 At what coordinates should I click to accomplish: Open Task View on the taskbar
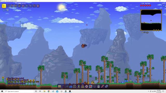point(40,91)
